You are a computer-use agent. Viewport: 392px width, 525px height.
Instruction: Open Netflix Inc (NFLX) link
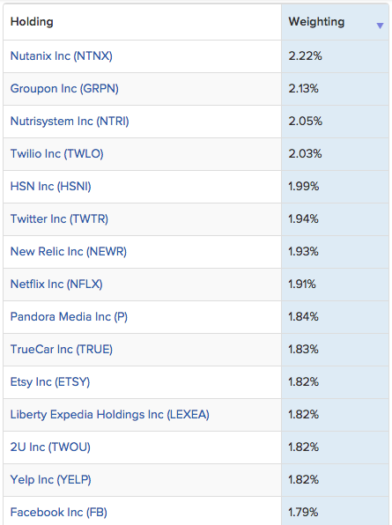tap(56, 285)
